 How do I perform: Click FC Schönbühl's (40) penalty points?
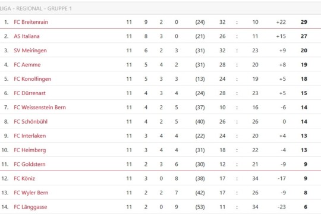pyautogui.click(x=200, y=122)
